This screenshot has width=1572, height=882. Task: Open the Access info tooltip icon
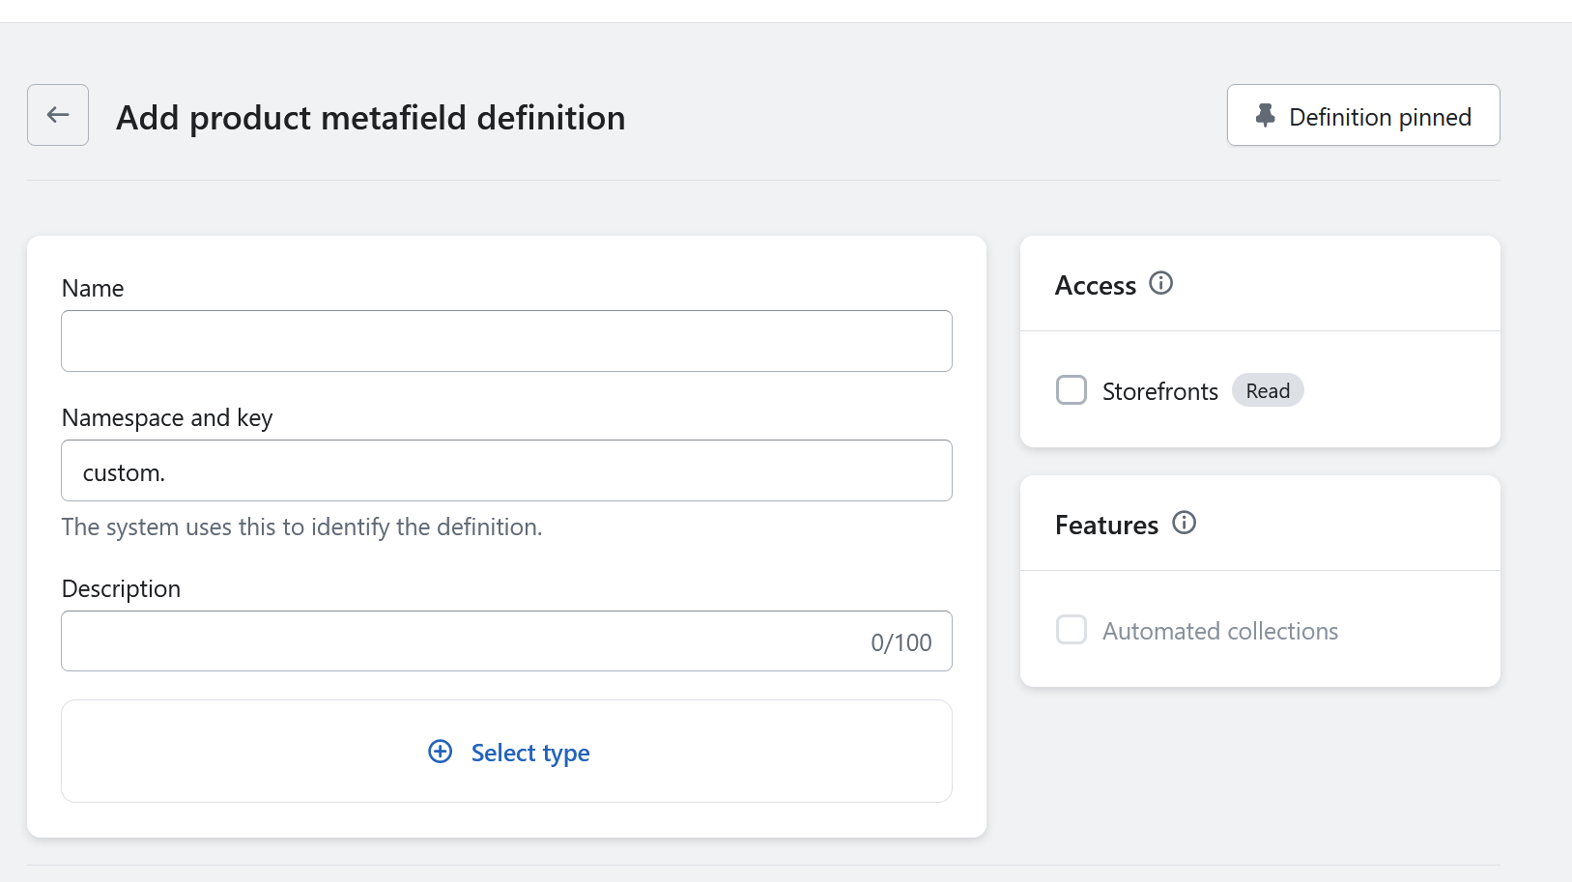1160,283
